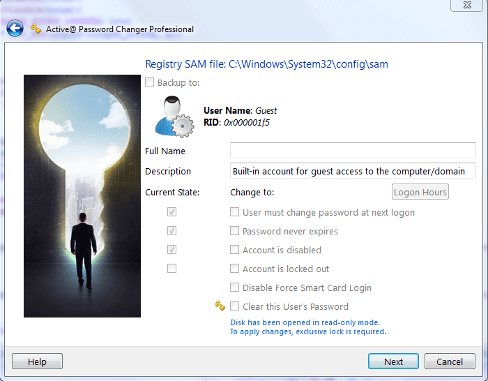Open Help
This screenshot has height=381, width=488.
[37, 361]
